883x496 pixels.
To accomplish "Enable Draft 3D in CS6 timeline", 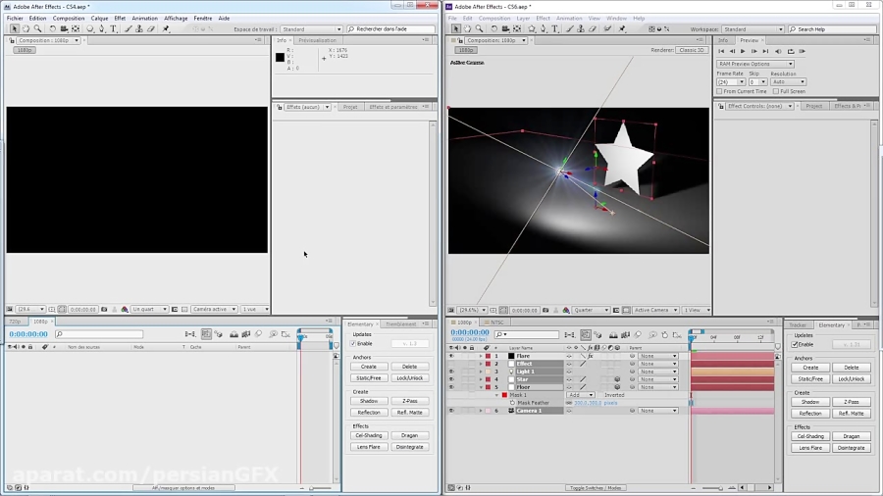I will point(597,334).
